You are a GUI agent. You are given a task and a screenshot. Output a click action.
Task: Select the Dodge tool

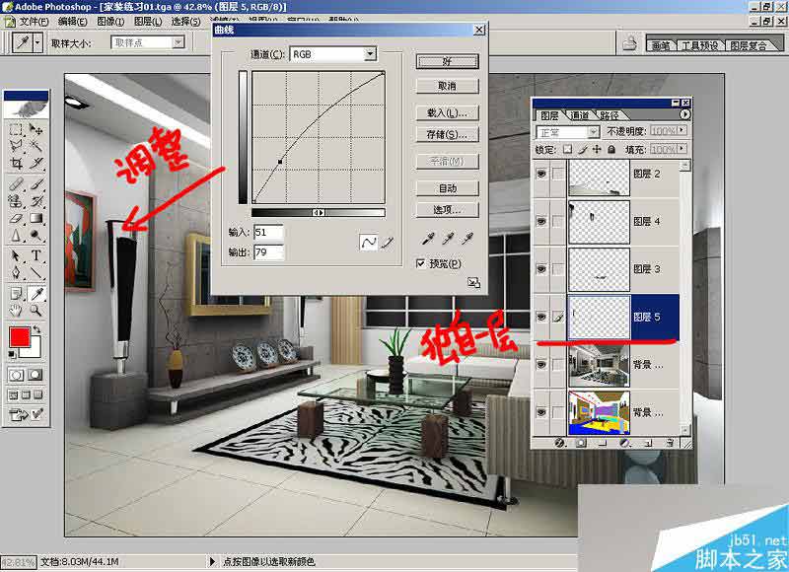pyautogui.click(x=36, y=235)
